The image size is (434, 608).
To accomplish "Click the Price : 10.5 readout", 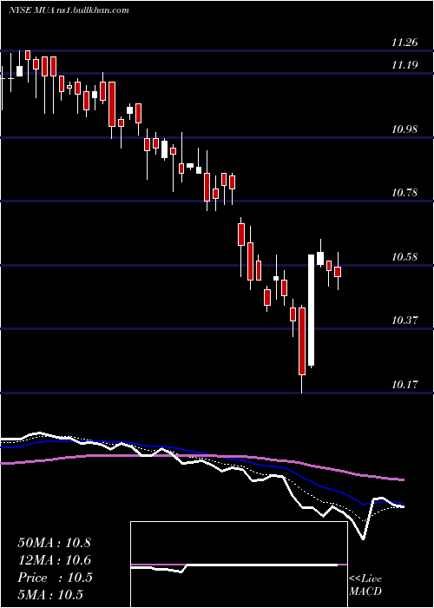I will point(55,578).
